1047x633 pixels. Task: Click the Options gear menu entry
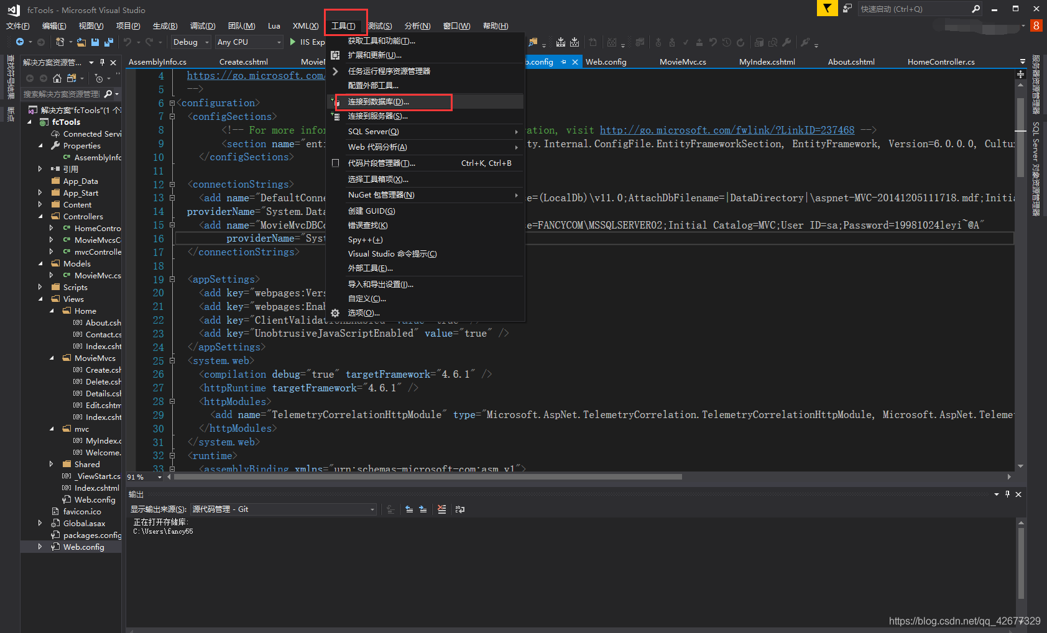tap(364, 313)
